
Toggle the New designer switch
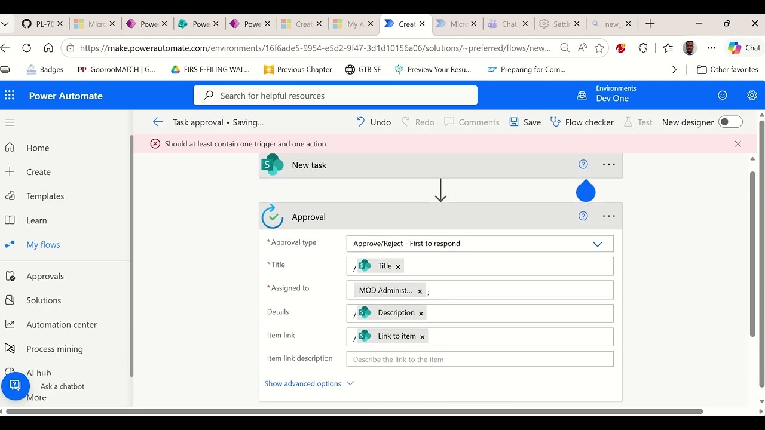[730, 122]
